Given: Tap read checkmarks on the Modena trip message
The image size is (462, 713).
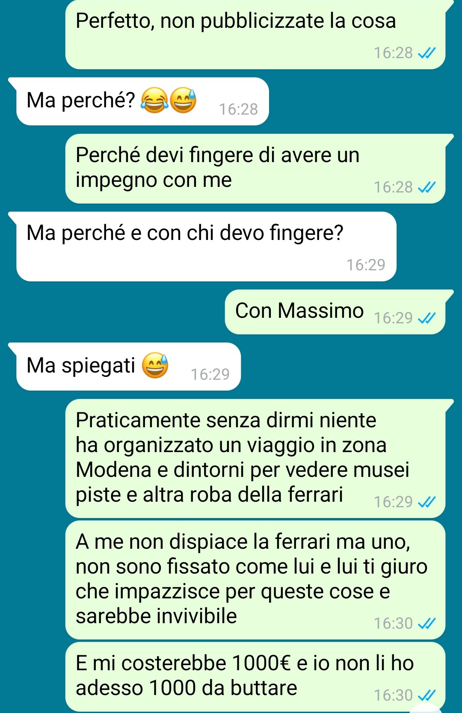Looking at the screenshot, I should tap(426, 502).
